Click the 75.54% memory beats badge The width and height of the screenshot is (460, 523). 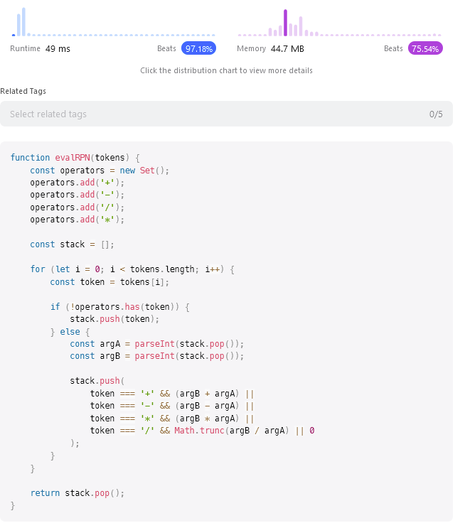[x=425, y=49]
